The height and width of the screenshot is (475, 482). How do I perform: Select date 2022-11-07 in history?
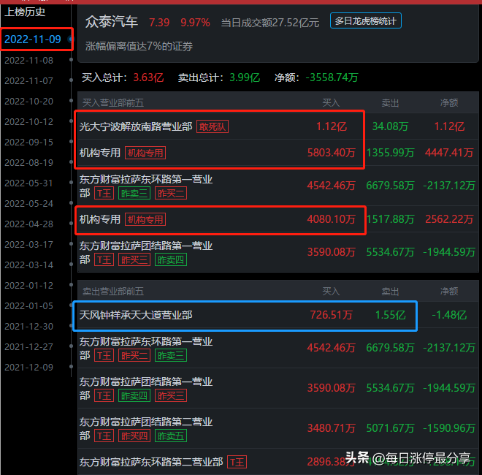pyautogui.click(x=29, y=80)
